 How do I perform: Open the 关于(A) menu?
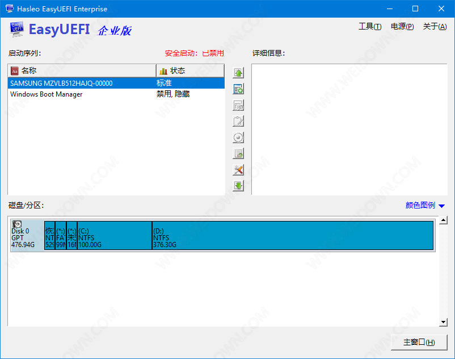click(435, 27)
